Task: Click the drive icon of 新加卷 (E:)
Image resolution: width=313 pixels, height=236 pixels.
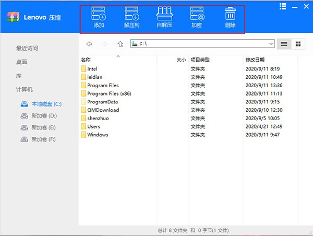Action: 25,127
